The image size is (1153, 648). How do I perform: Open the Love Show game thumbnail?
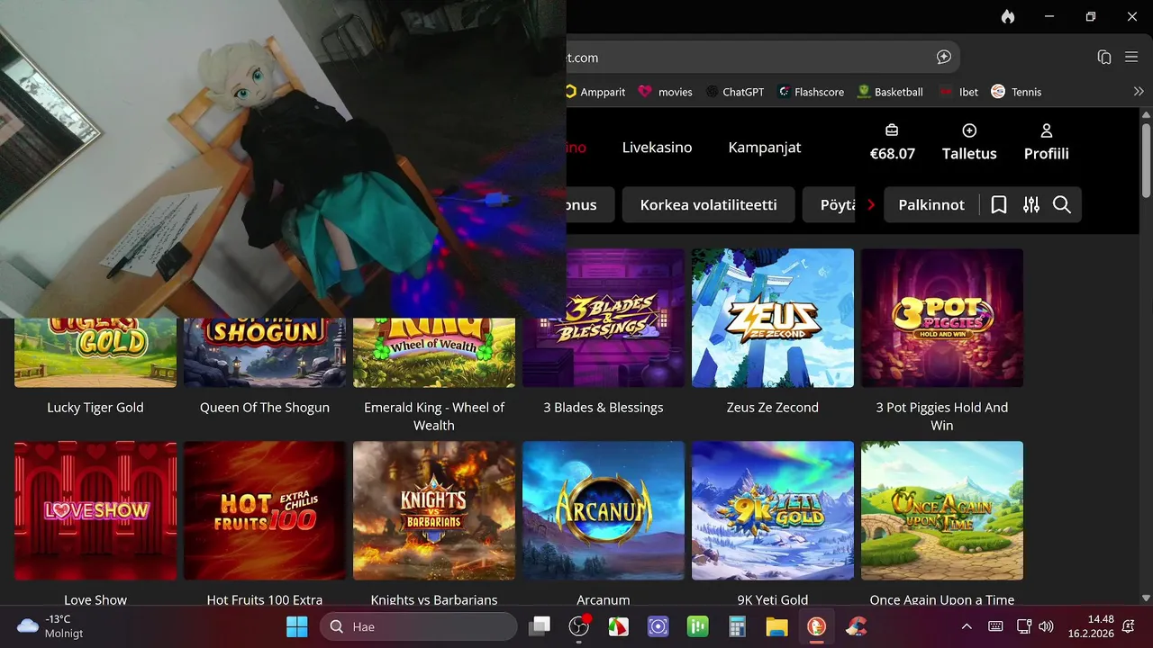95,510
